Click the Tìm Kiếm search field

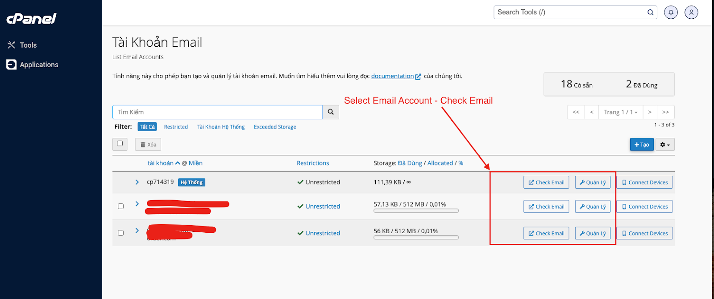(217, 112)
